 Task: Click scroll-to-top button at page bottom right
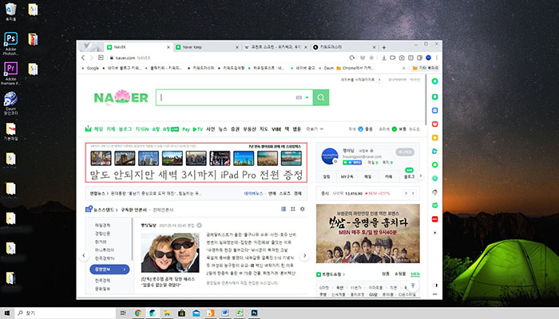(413, 286)
